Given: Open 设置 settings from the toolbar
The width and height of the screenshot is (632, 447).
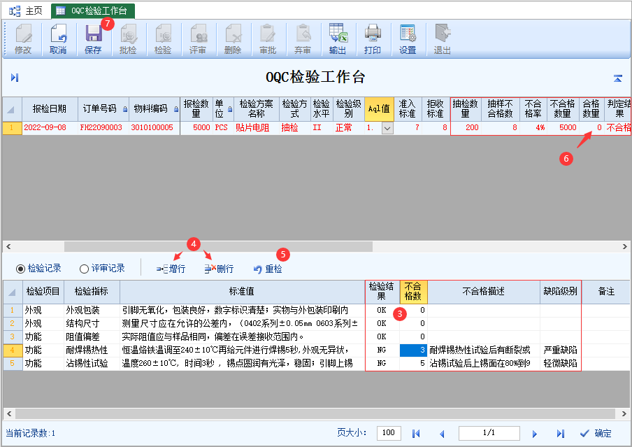Looking at the screenshot, I should pos(408,39).
